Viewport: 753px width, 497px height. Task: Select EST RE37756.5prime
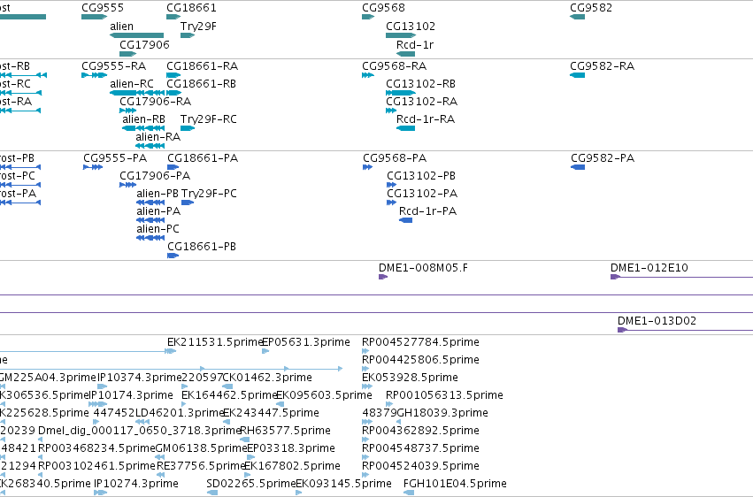tap(201, 466)
